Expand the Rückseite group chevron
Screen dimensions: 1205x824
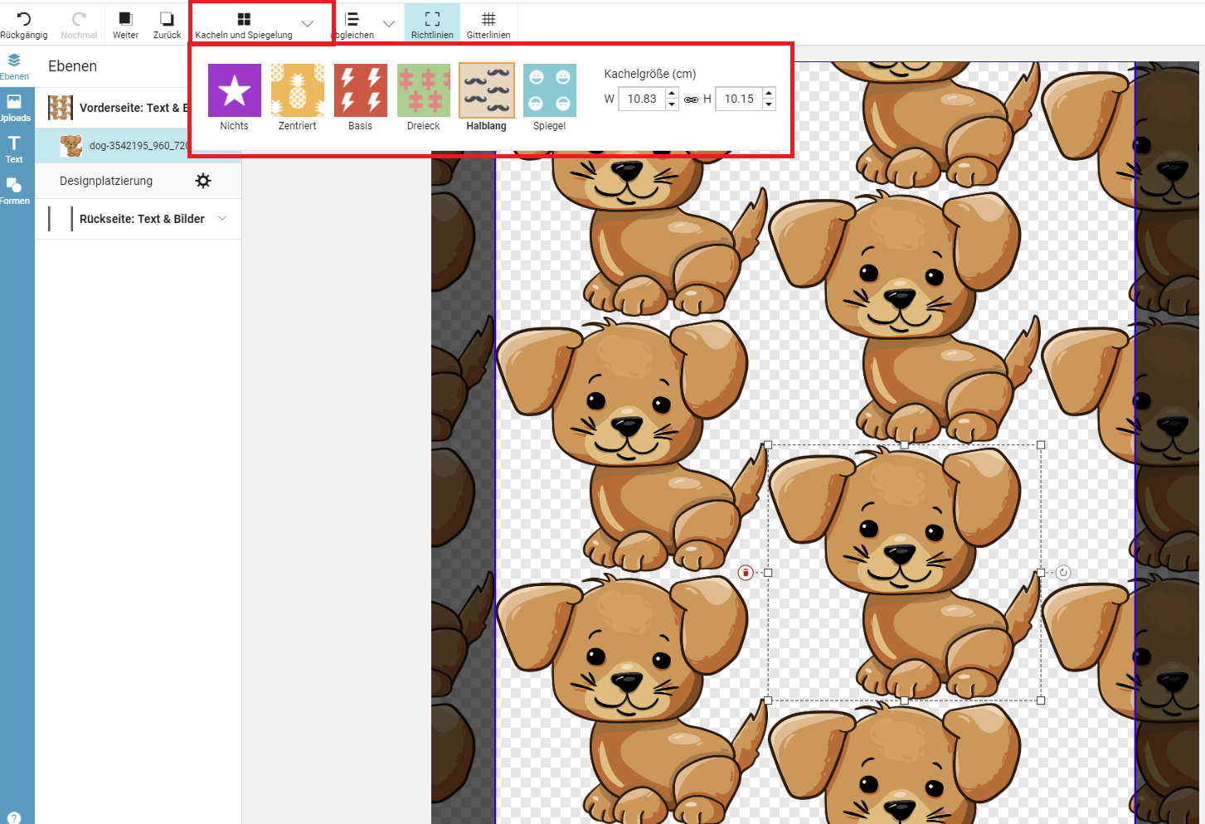222,218
